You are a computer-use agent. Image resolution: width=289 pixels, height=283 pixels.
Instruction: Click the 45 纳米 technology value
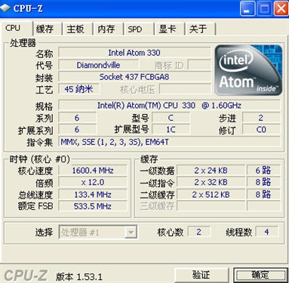[79, 89]
